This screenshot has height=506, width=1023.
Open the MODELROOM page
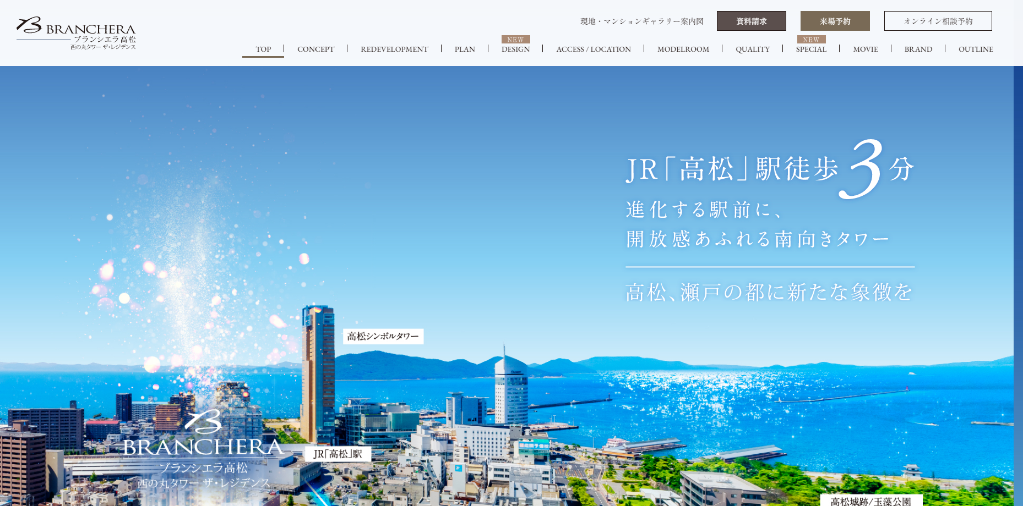(683, 49)
